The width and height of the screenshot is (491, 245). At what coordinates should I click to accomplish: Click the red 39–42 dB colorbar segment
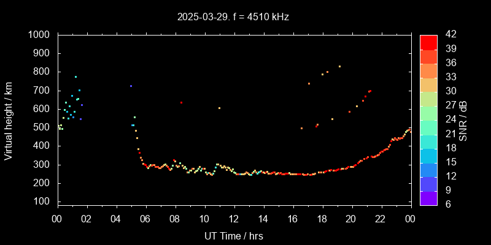pyautogui.click(x=428, y=42)
